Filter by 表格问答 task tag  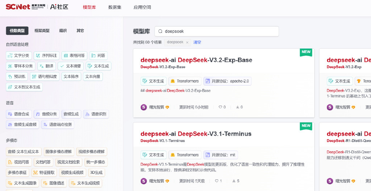(74, 56)
